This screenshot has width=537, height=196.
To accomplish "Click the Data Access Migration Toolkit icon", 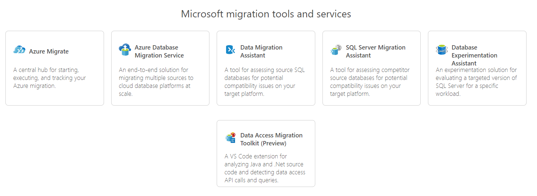I will 230,137.
